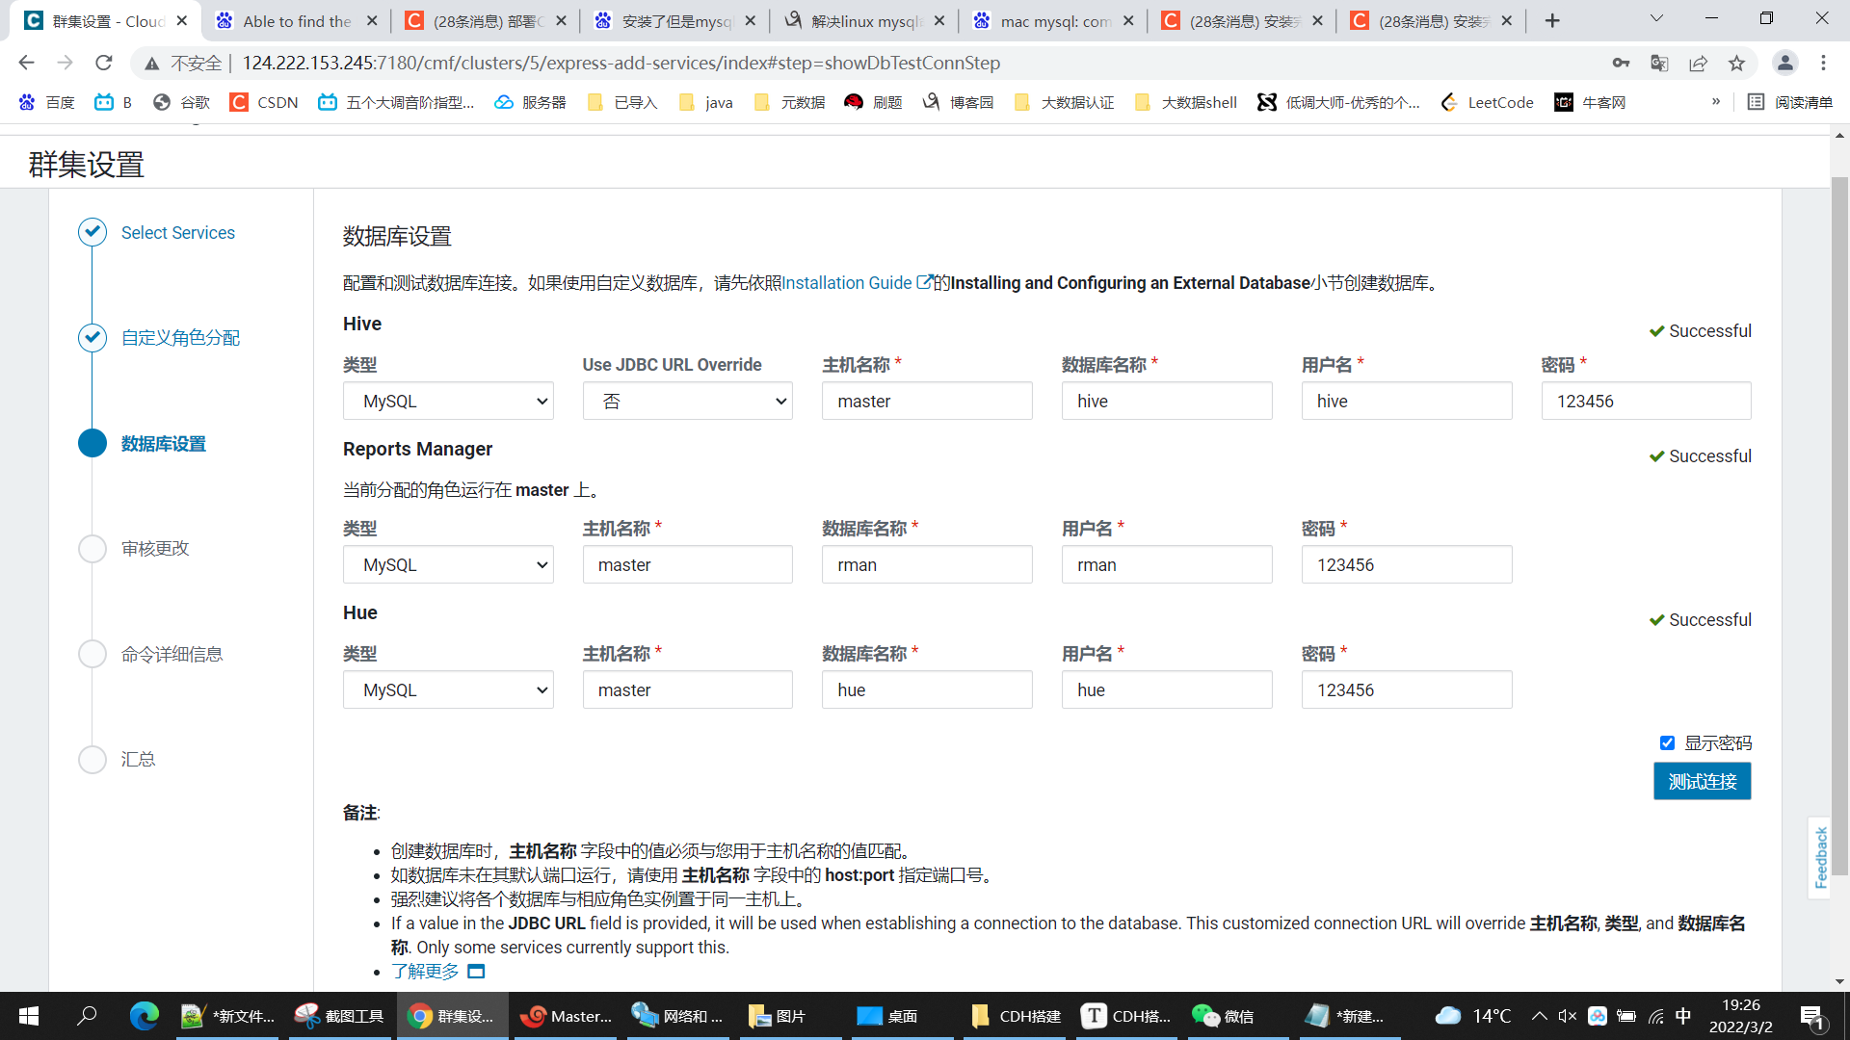Viewport: 1850px width, 1040px height.
Task: Click the 测试连接 button
Action: pyautogui.click(x=1702, y=781)
